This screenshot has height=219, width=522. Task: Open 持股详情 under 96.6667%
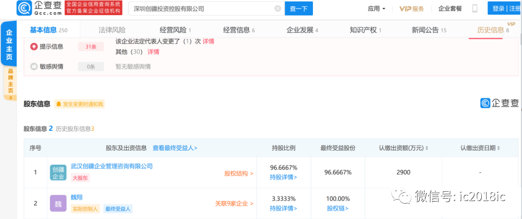coord(283,177)
